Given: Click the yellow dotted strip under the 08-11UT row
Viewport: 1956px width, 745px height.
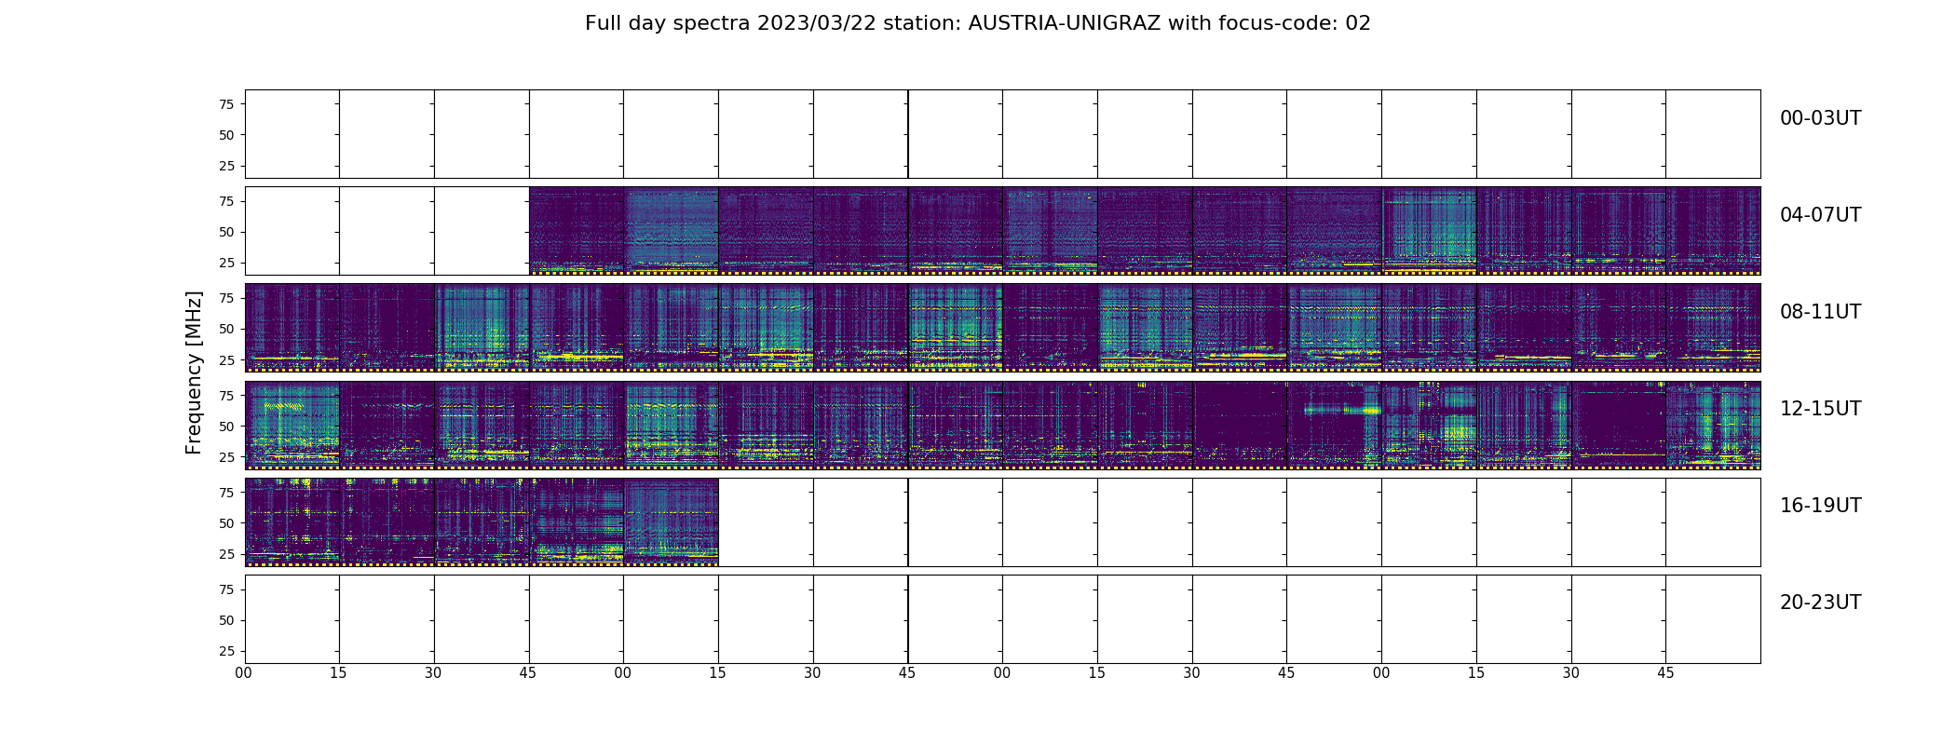Looking at the screenshot, I should 1002,370.
